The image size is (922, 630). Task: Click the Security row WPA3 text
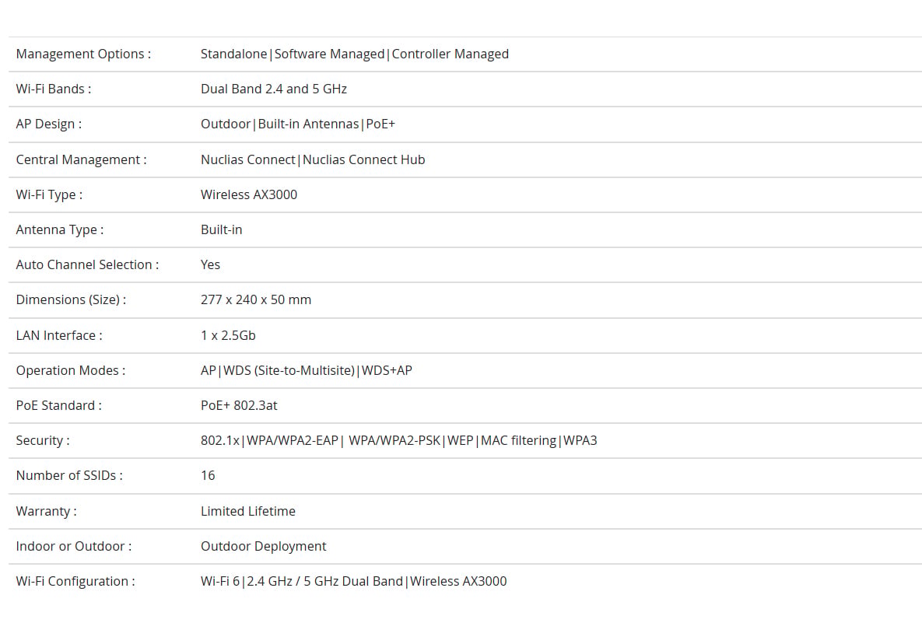point(580,440)
